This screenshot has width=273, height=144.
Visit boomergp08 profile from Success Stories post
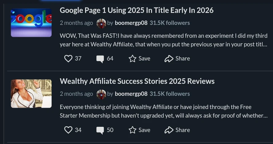tap(131, 94)
